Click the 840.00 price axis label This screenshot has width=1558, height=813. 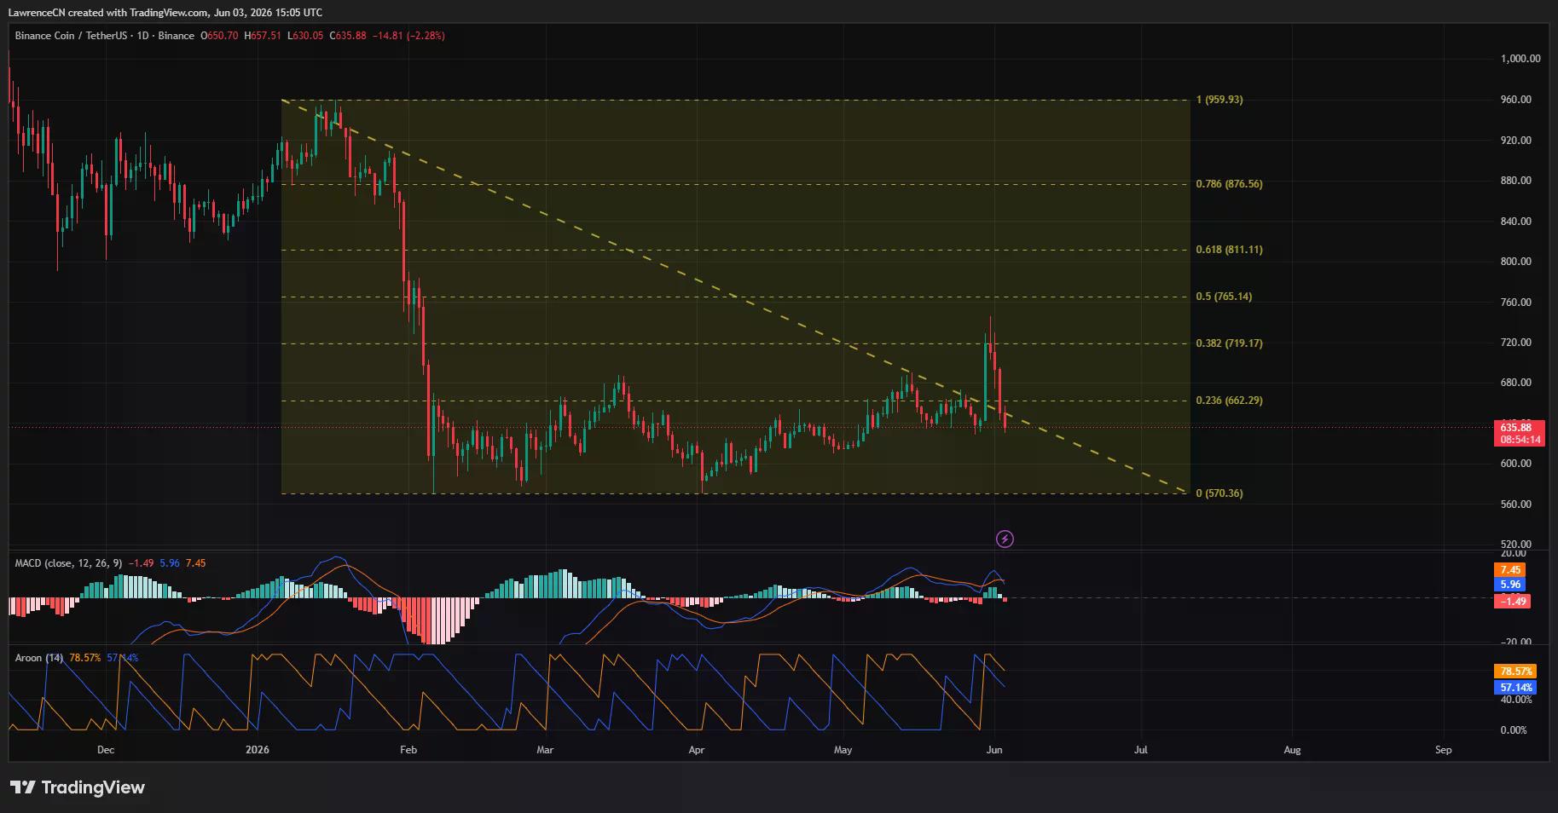click(x=1516, y=222)
